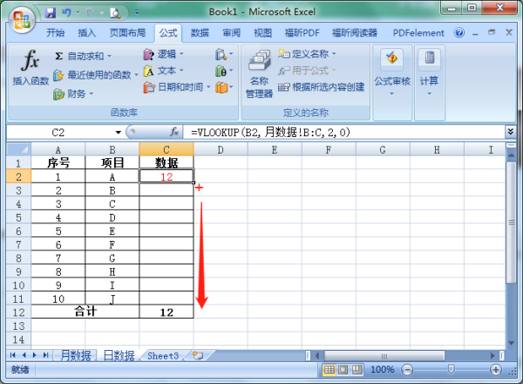The height and width of the screenshot is (384, 523).
Task: Expand the formula bar
Action: 510,132
